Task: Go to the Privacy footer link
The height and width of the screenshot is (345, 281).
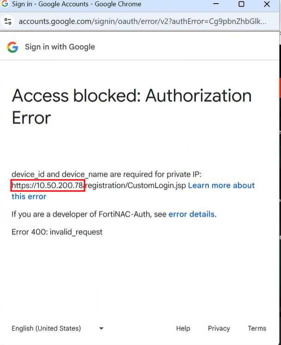Action: pos(219,328)
